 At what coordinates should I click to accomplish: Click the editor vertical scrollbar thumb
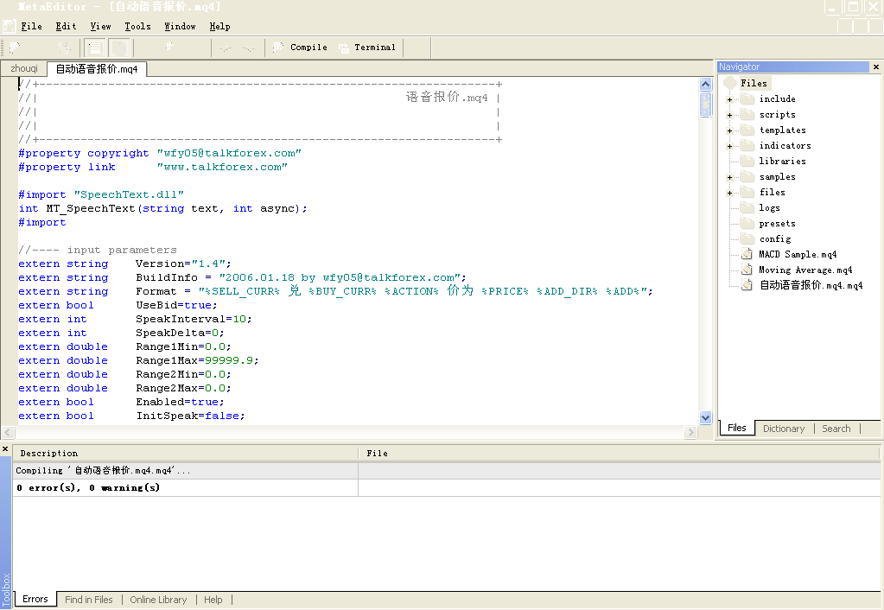point(705,105)
